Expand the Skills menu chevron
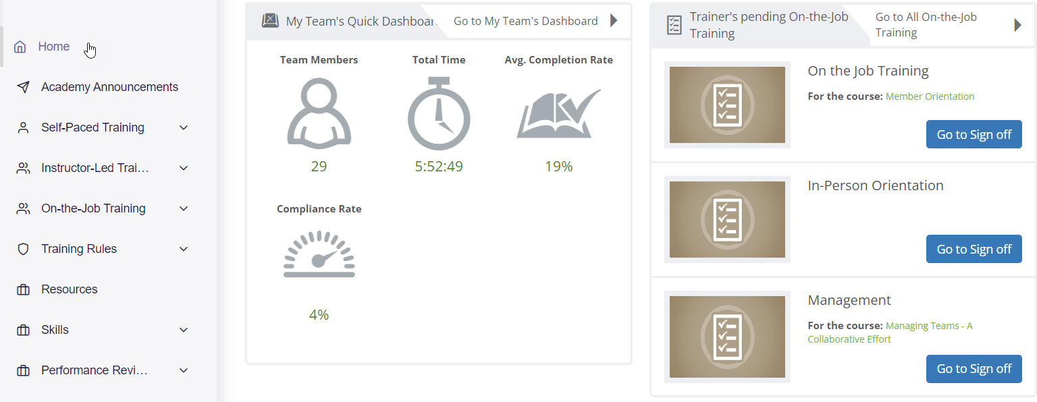 (x=184, y=330)
